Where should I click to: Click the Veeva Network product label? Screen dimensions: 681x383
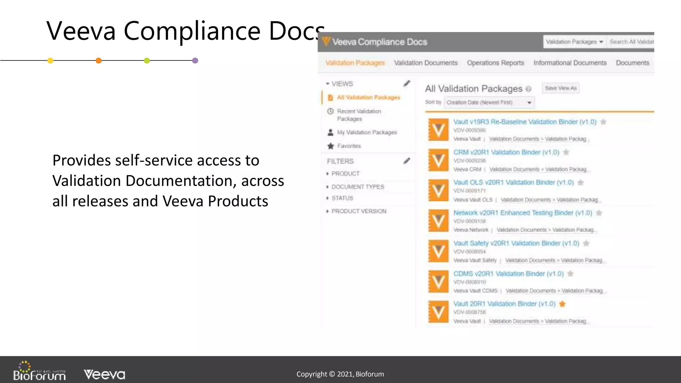tap(471, 230)
